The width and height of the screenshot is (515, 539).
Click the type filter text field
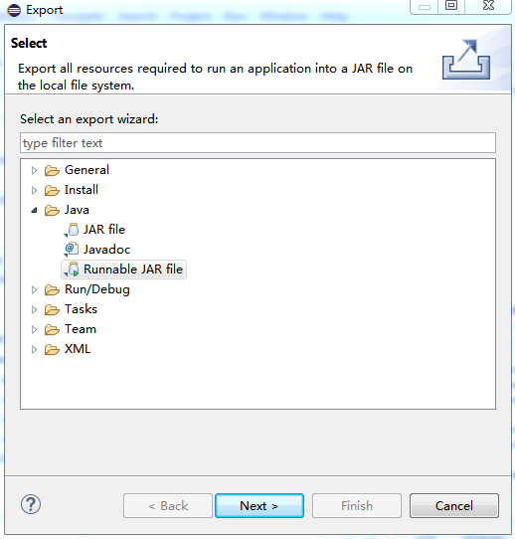click(x=257, y=142)
